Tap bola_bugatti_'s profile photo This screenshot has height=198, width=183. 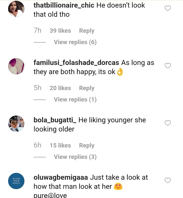(16, 124)
